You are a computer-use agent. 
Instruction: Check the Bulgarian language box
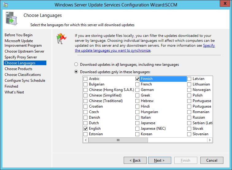point(86,84)
